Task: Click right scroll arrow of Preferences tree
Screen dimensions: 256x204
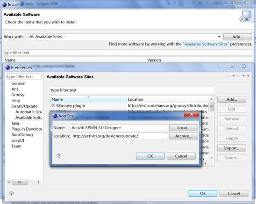Action: [x=38, y=182]
